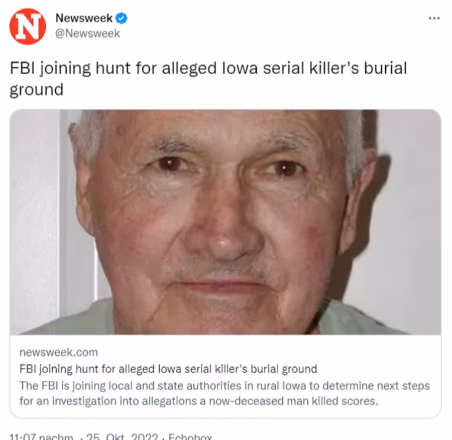Click the newsweek.com domain label
Image resolution: width=452 pixels, height=440 pixels.
[x=59, y=352]
